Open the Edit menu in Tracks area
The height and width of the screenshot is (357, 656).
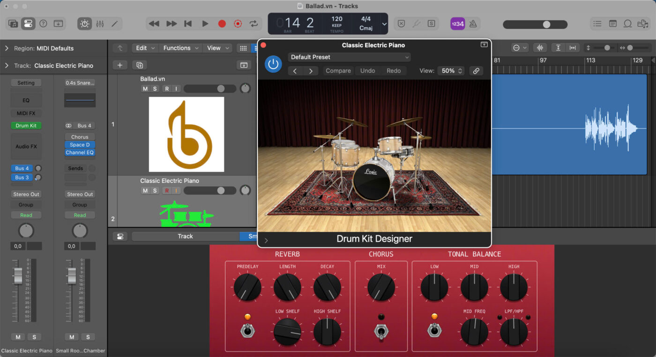coord(146,48)
